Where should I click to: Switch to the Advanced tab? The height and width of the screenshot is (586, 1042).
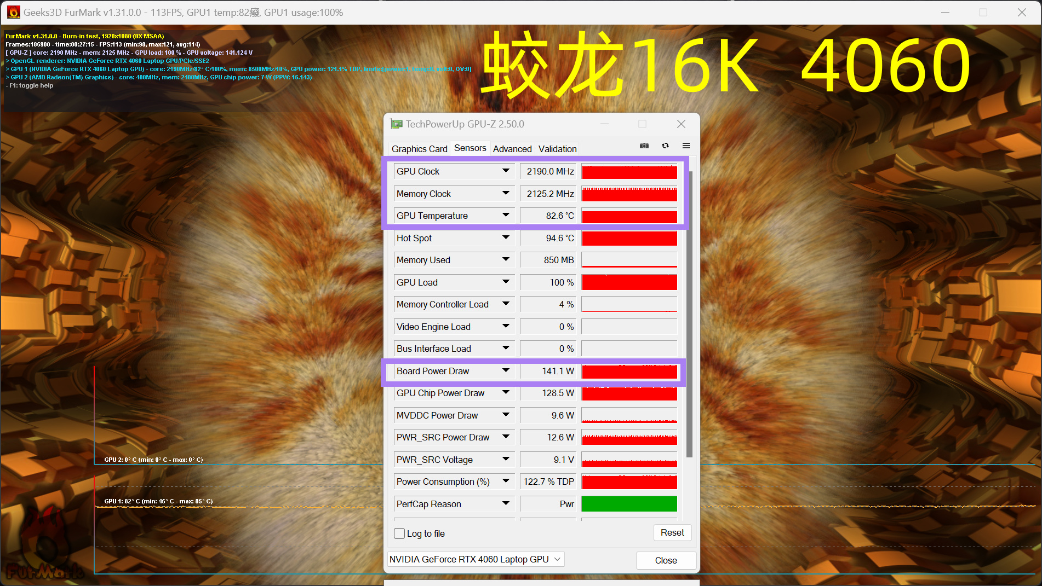click(512, 149)
